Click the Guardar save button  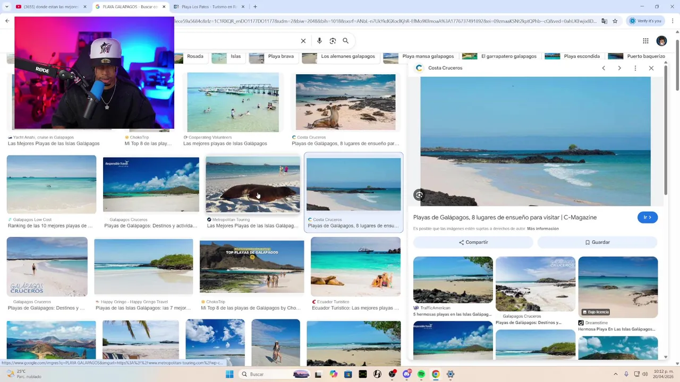pos(597,242)
